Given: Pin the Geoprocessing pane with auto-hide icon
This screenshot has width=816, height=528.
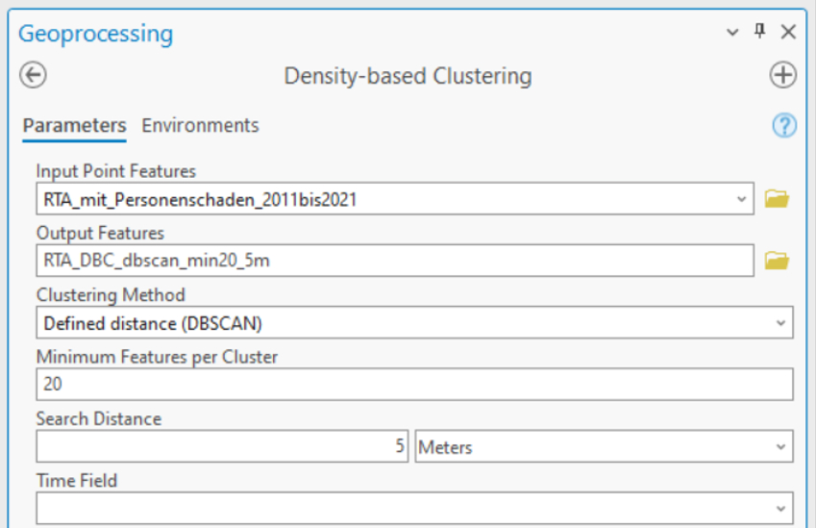Looking at the screenshot, I should click(x=760, y=32).
